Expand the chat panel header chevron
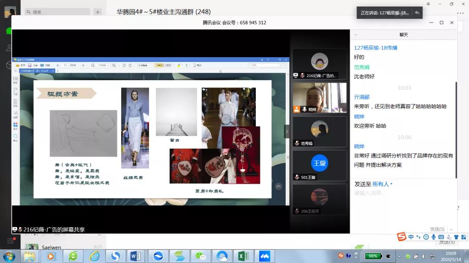The width and height of the screenshot is (469, 263). coord(355,35)
